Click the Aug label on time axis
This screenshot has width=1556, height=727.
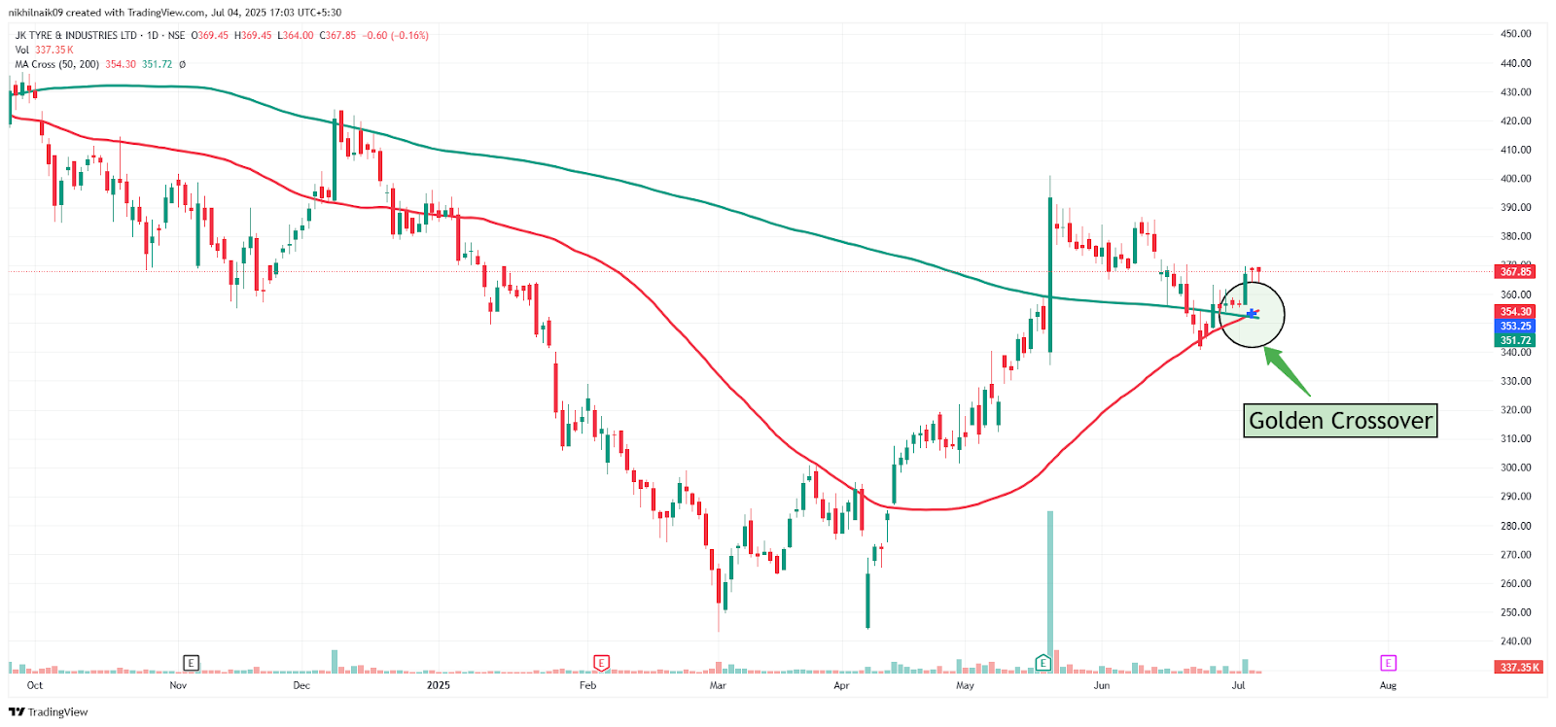[1388, 685]
